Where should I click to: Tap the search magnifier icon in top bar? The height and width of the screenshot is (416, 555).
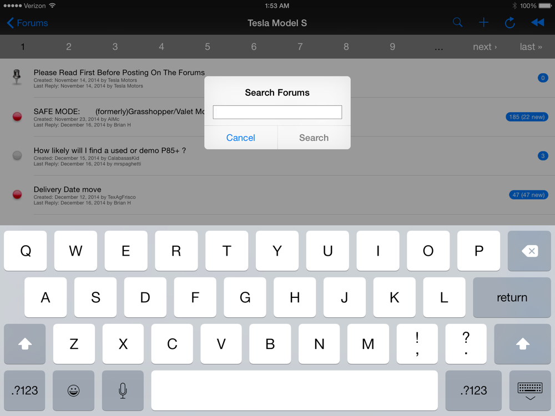[457, 23]
